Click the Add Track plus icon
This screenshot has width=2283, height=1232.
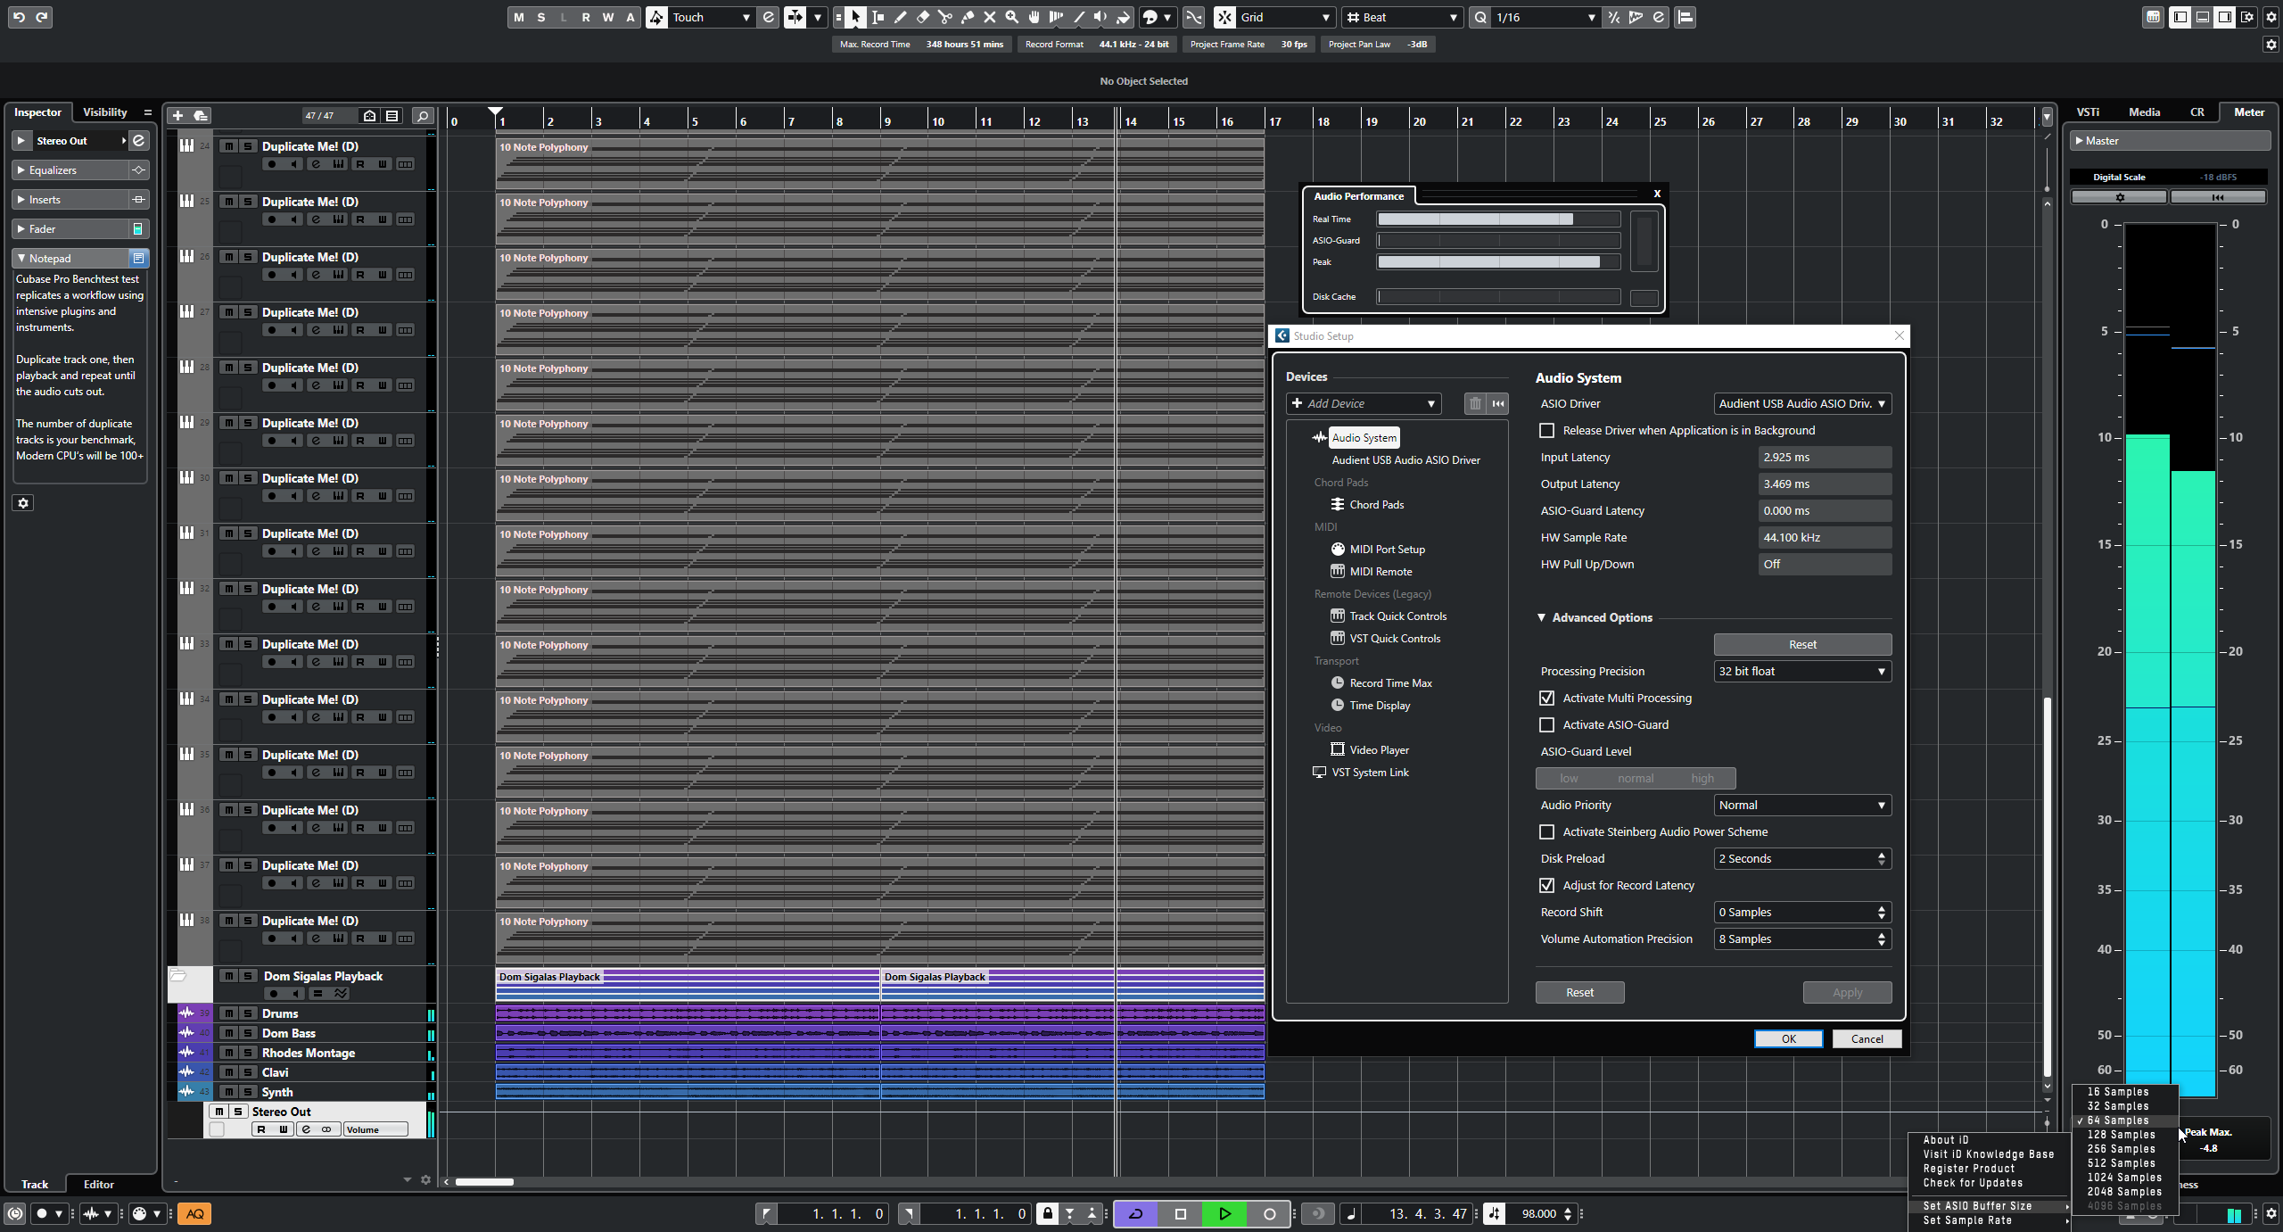click(177, 116)
